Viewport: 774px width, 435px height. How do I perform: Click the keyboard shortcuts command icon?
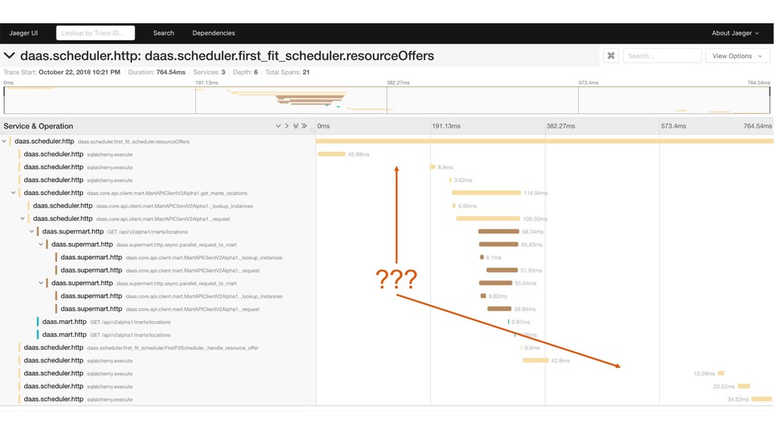pyautogui.click(x=611, y=56)
